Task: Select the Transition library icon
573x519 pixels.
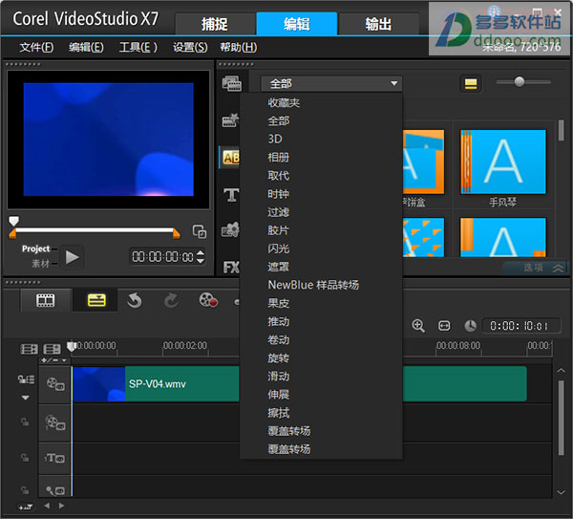Action: click(x=230, y=158)
